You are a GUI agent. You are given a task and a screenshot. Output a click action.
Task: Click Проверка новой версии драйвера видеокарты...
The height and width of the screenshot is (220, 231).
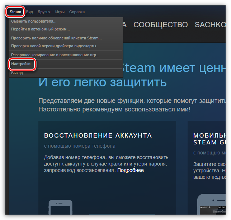55,46
